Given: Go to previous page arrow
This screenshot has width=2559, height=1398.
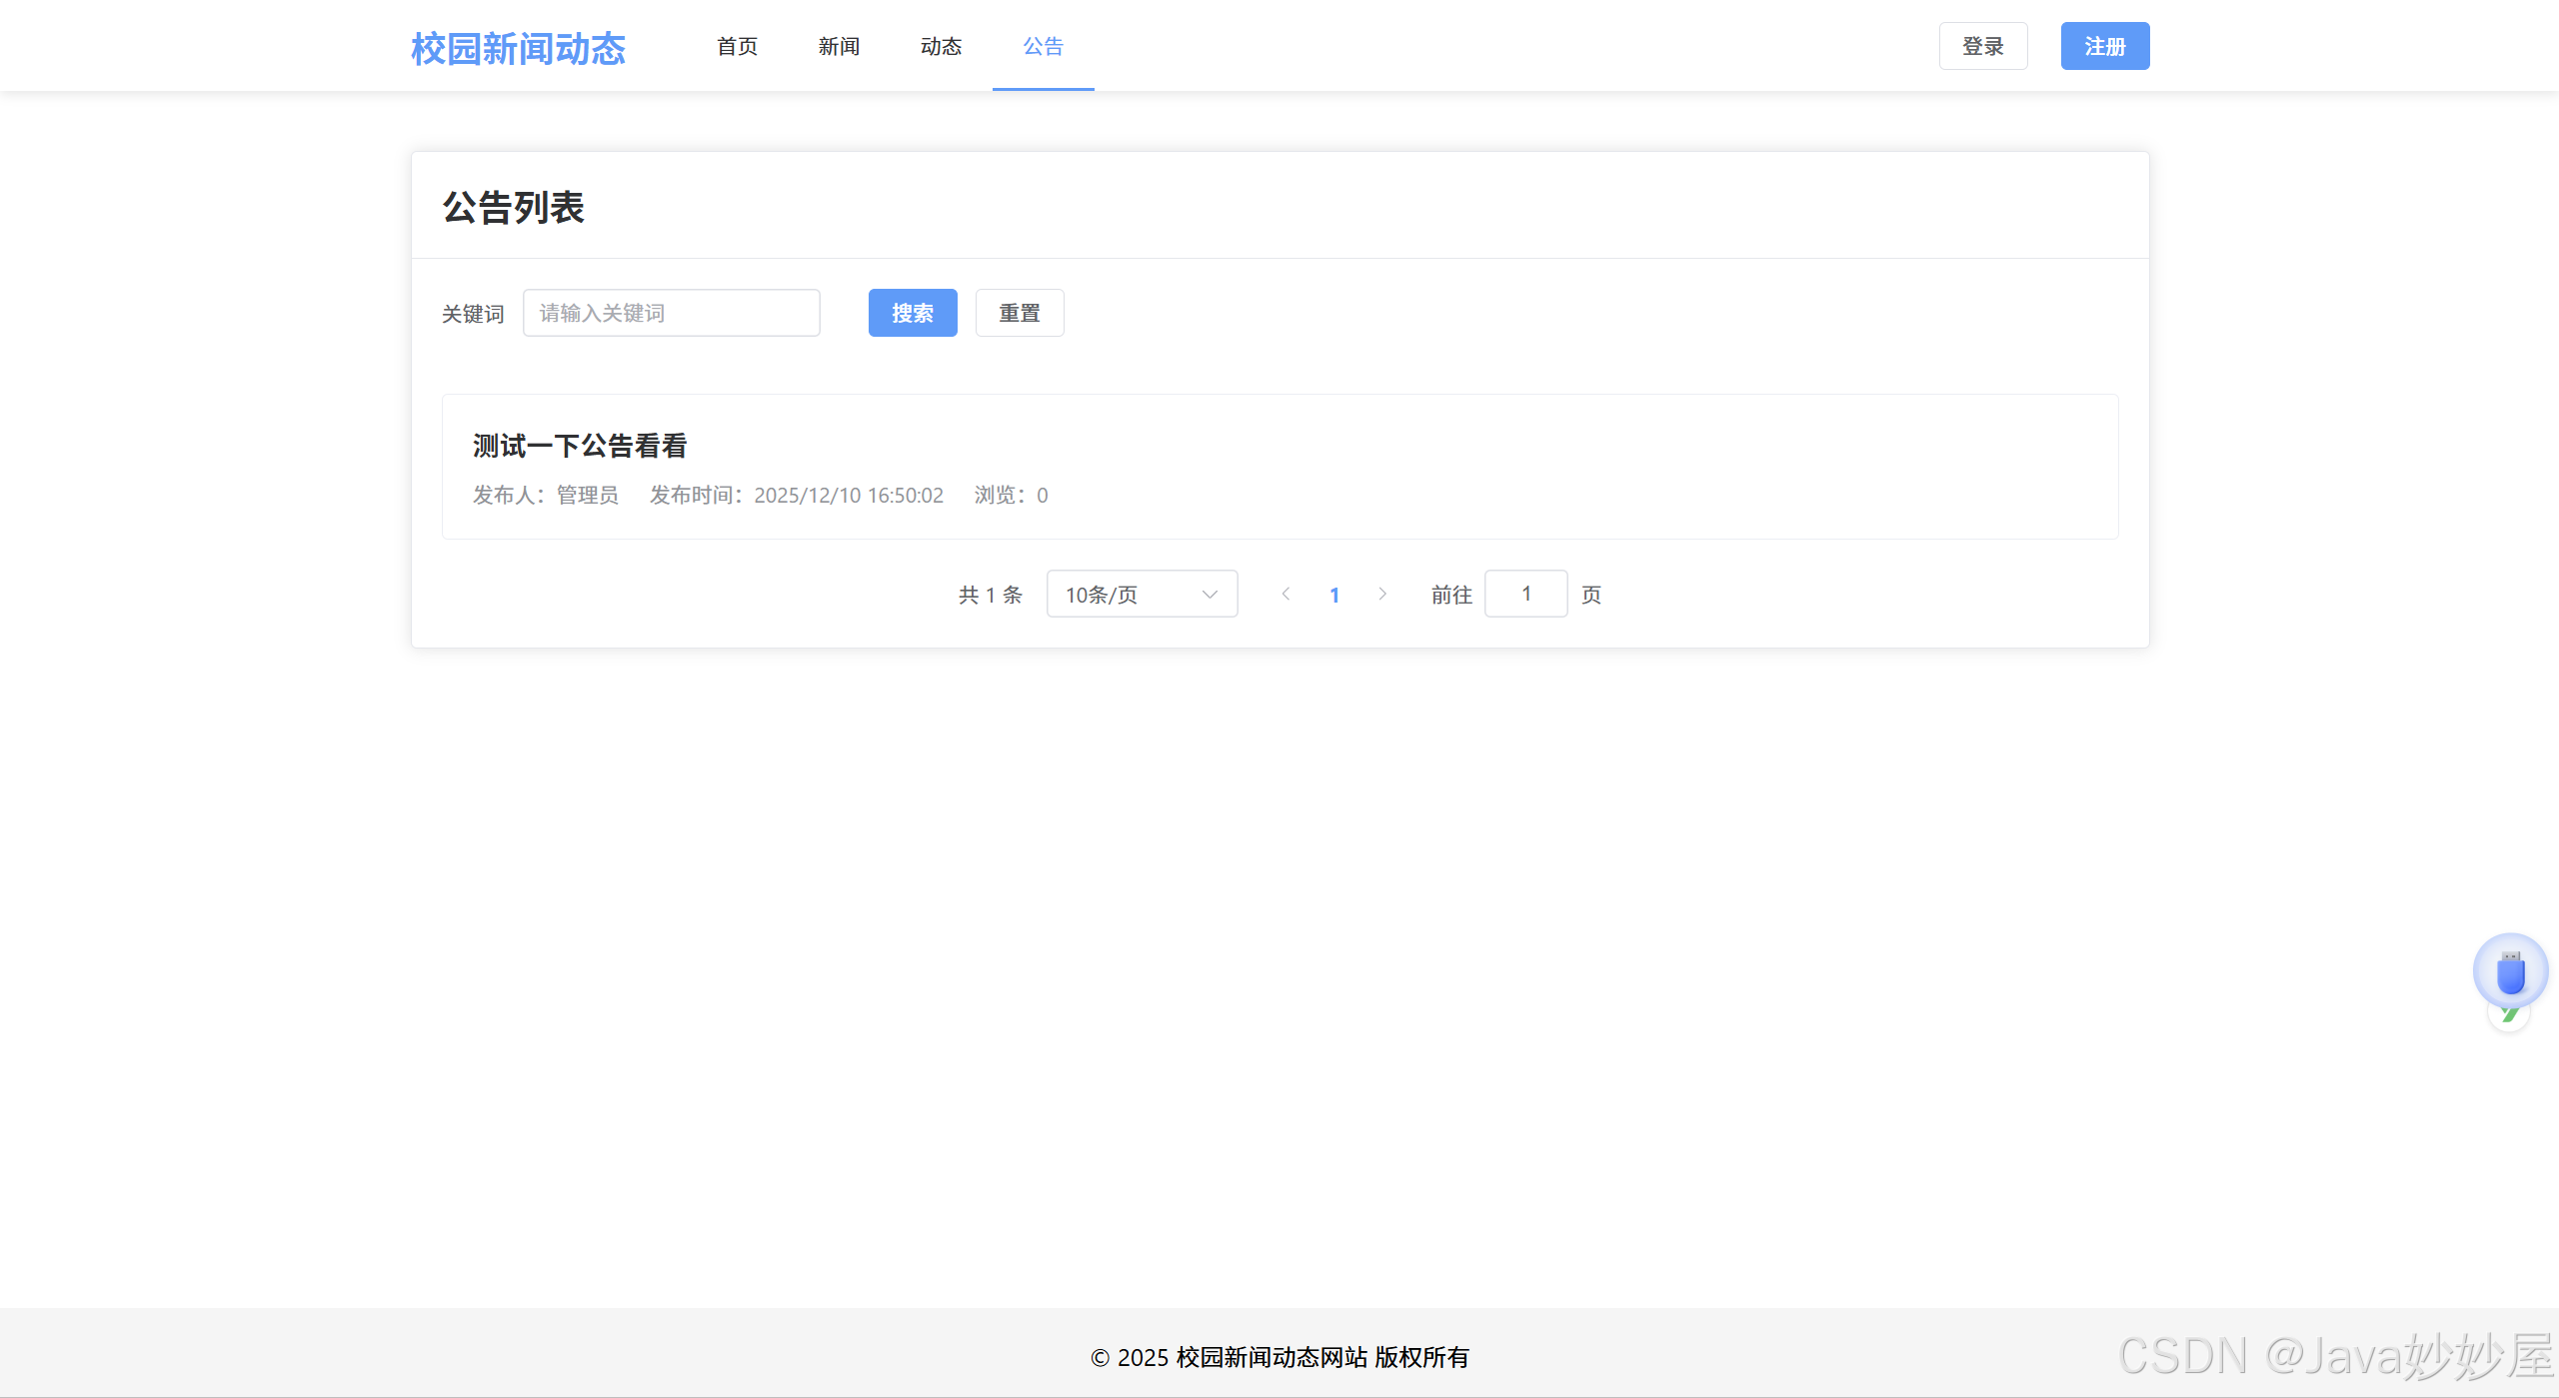Looking at the screenshot, I should click(x=1285, y=594).
